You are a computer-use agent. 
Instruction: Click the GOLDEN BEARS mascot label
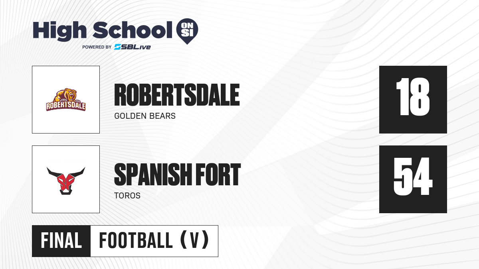tap(145, 116)
